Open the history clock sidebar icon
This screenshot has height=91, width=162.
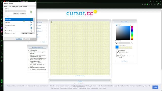tap(2, 53)
